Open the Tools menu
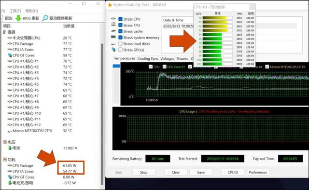 click(x=15, y=11)
